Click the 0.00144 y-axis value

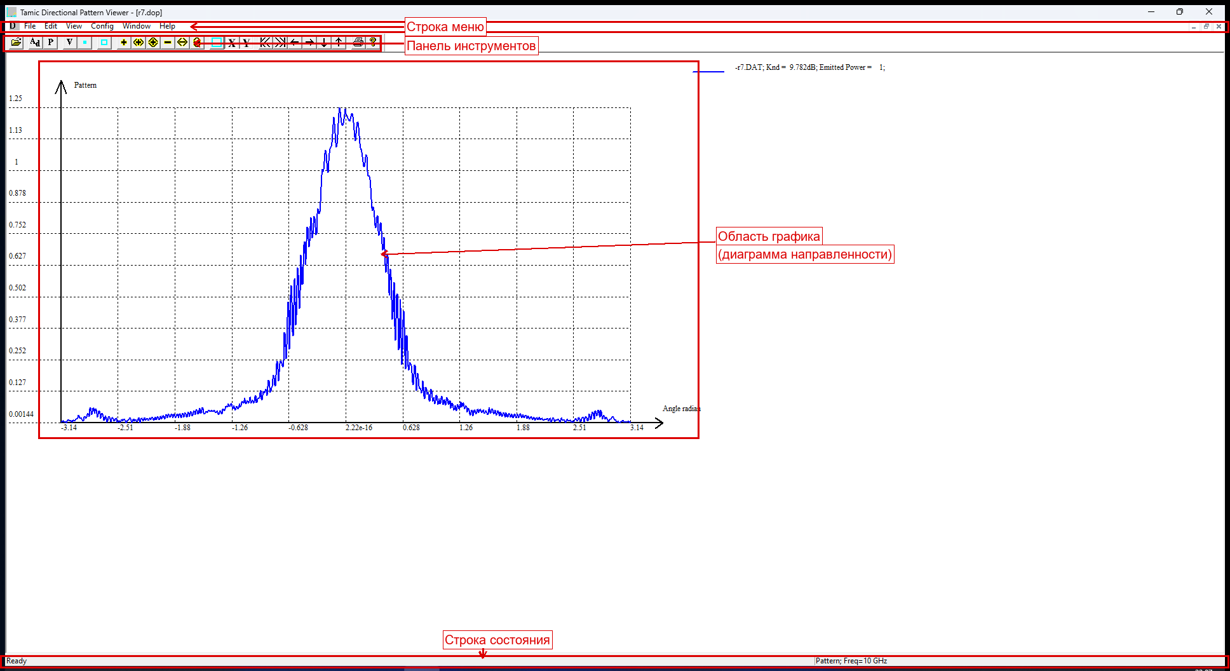21,414
